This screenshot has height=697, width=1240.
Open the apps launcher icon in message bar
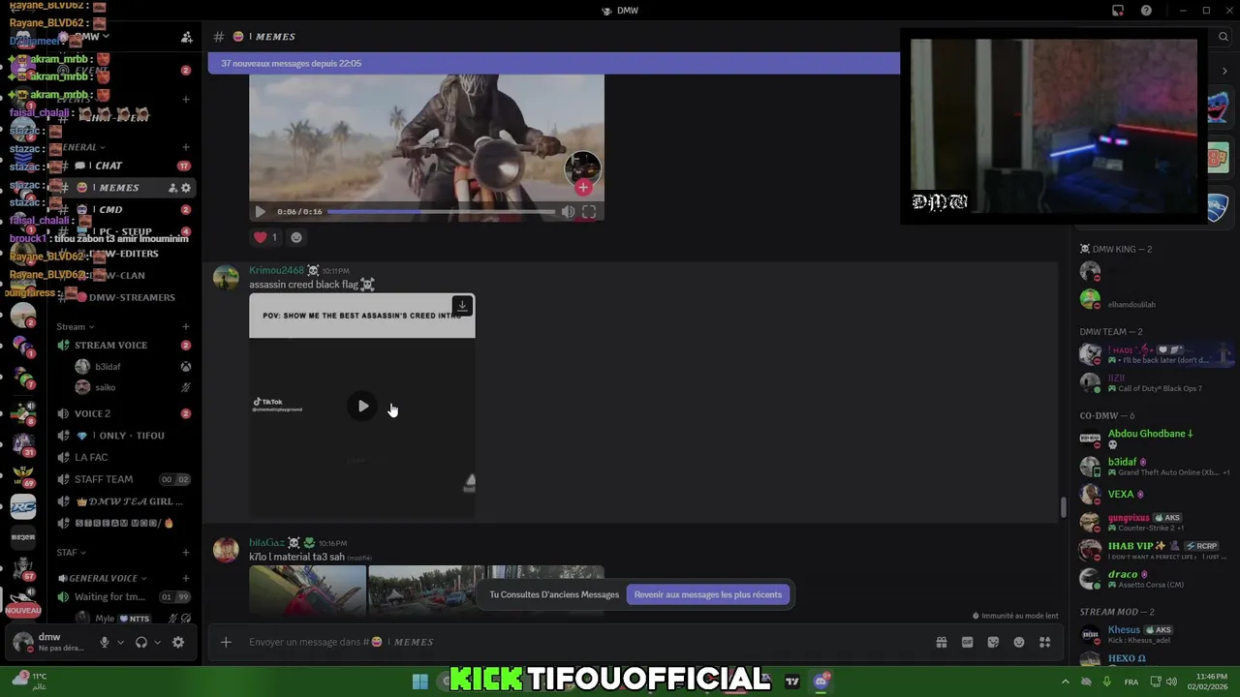(1045, 642)
